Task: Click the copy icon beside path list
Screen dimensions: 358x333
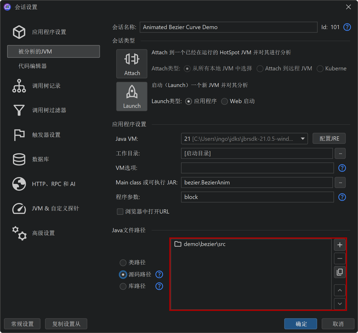Action: 340,272
